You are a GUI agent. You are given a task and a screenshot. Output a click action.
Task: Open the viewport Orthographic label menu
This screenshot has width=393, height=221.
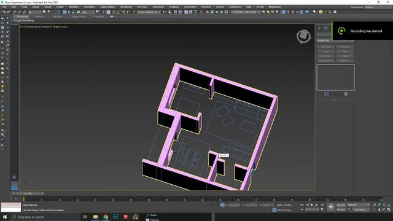(x=32, y=26)
